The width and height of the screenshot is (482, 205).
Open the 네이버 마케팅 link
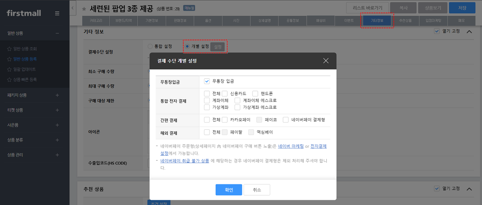[x=291, y=147]
